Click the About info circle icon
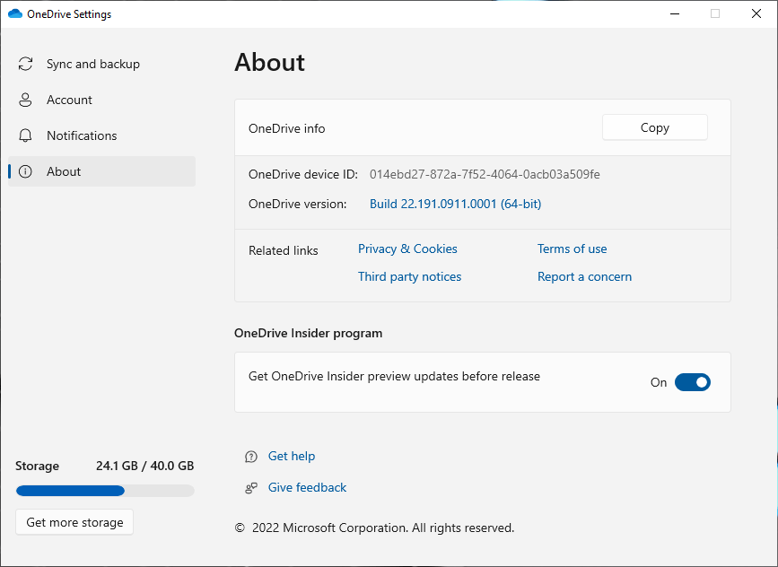The image size is (778, 567). [x=25, y=172]
